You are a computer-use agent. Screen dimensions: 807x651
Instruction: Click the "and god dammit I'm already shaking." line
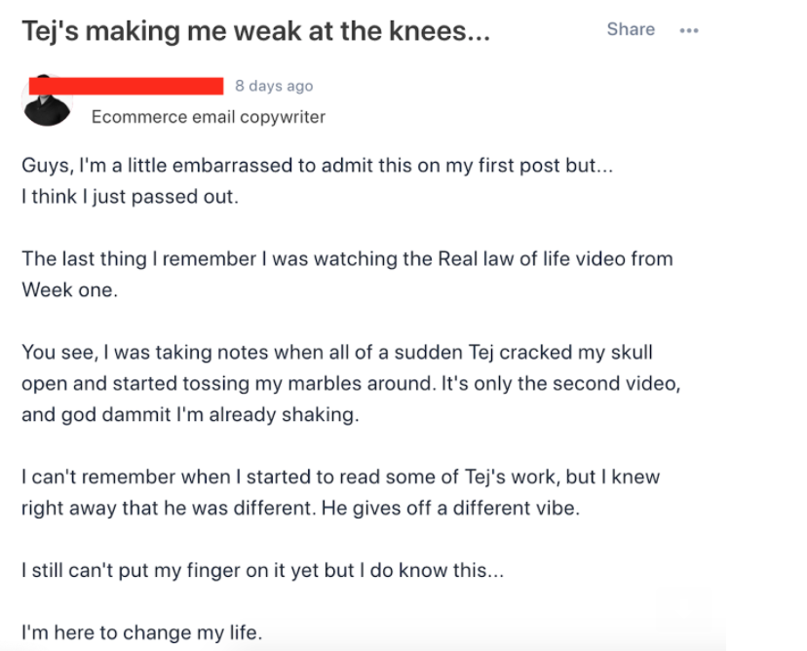[191, 414]
